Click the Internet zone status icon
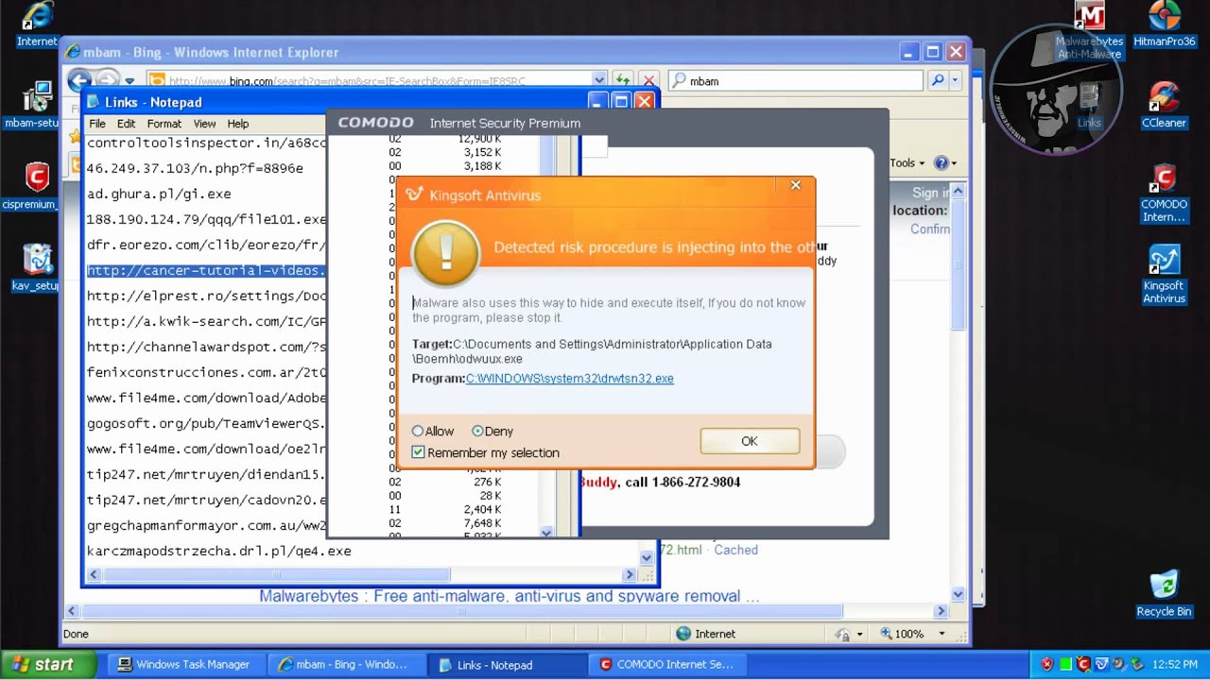 [683, 634]
